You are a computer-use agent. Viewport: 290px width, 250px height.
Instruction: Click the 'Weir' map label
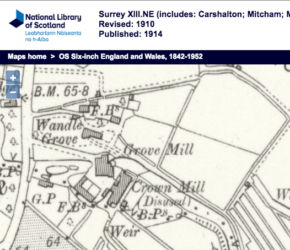pos(125,231)
